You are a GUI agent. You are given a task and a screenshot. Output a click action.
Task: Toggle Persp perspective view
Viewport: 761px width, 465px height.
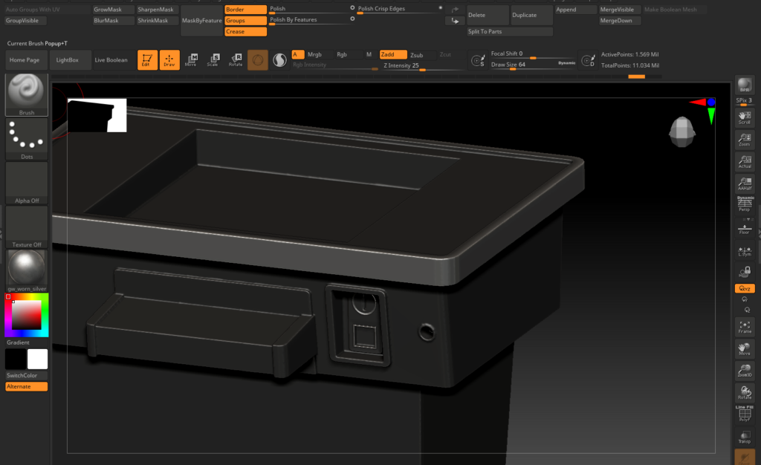pyautogui.click(x=745, y=204)
